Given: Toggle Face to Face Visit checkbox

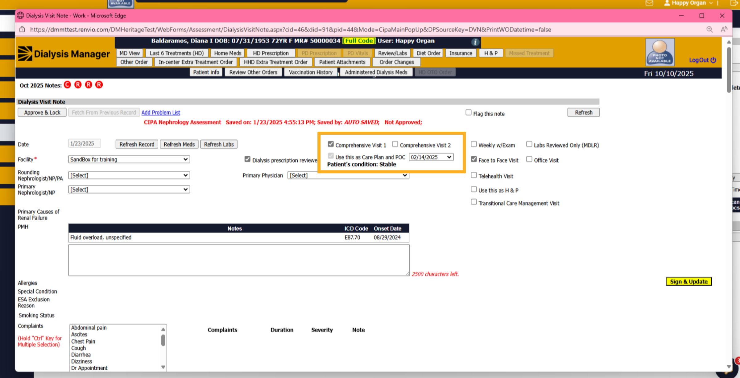Looking at the screenshot, I should [x=474, y=159].
